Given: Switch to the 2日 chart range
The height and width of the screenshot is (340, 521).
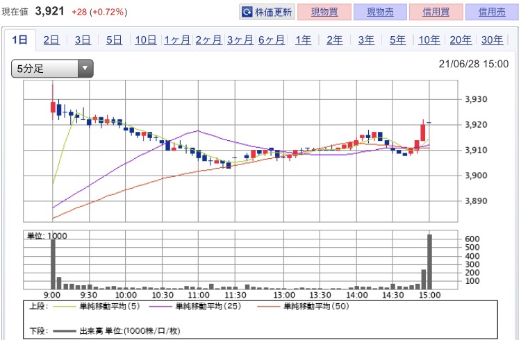Looking at the screenshot, I should pos(51,40).
